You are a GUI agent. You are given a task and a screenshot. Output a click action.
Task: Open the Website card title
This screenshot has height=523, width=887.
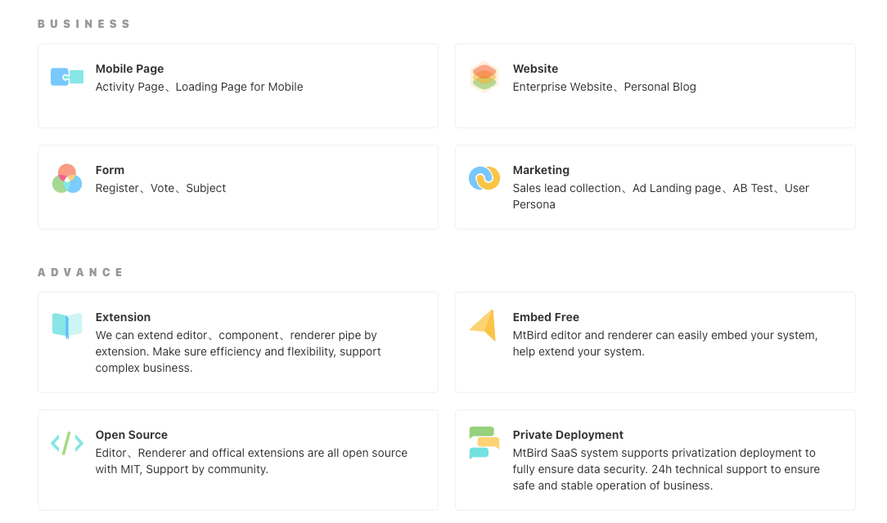[535, 69]
